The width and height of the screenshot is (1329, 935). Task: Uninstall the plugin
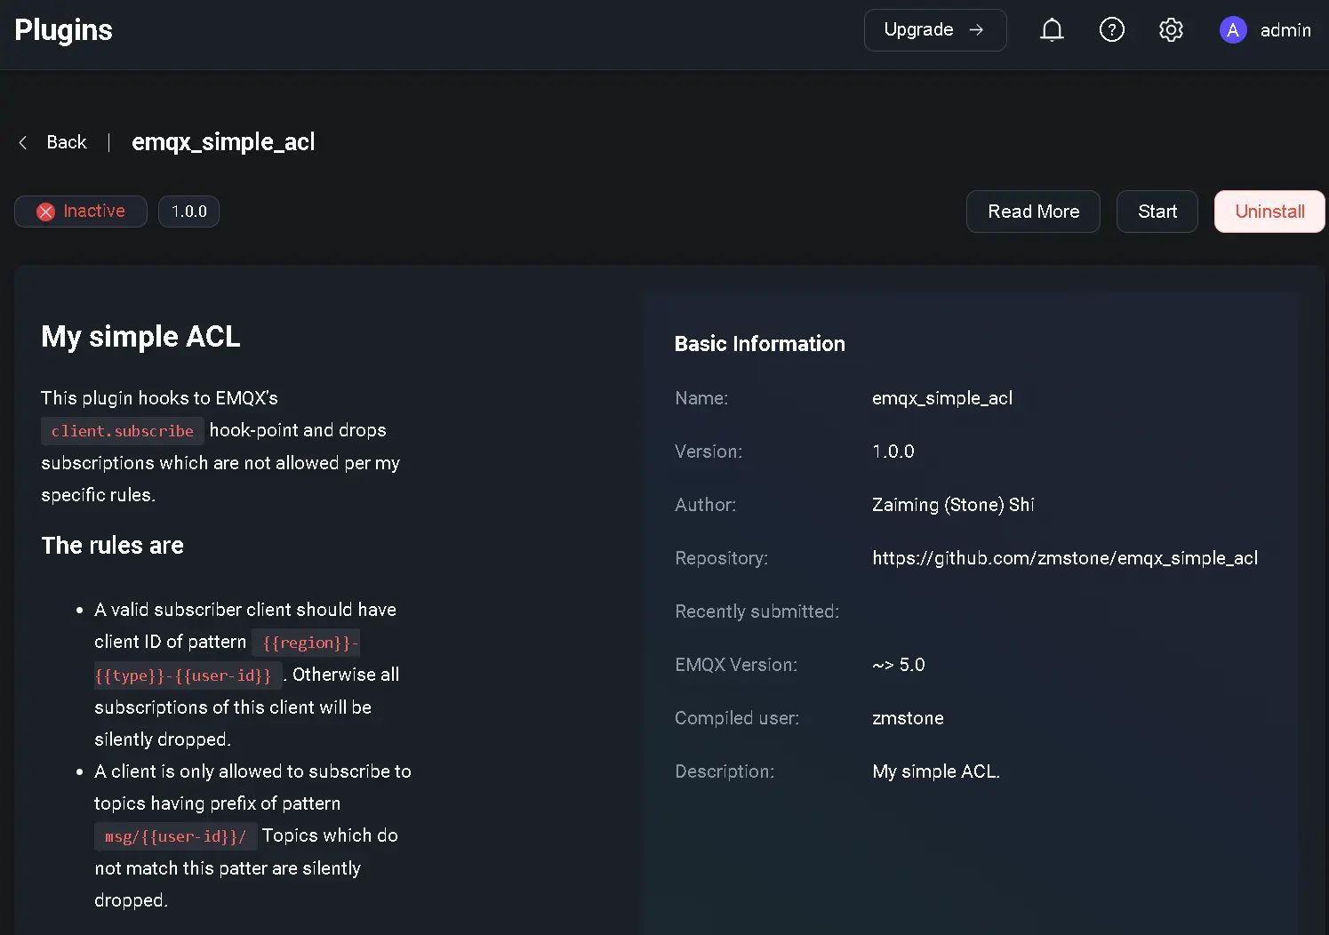[x=1269, y=212]
